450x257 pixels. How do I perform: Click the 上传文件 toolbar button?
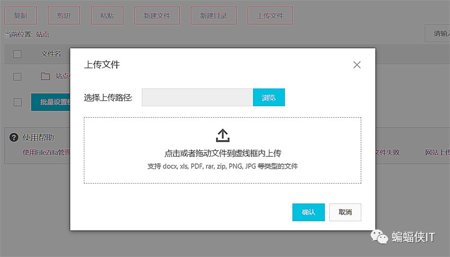click(270, 16)
